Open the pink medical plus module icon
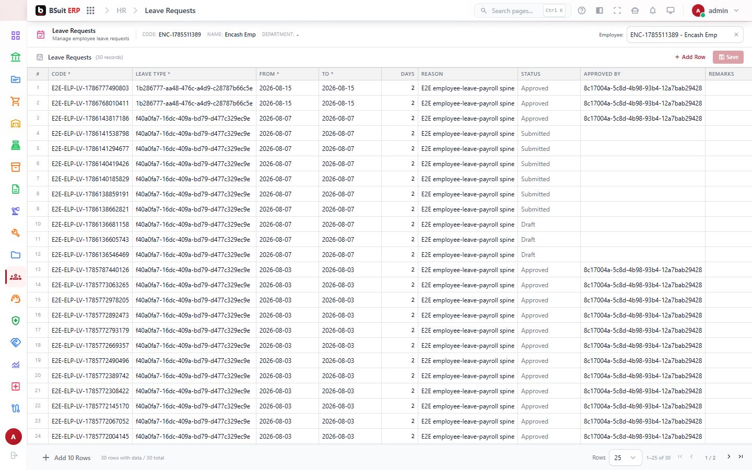The height and width of the screenshot is (470, 752). [x=16, y=386]
